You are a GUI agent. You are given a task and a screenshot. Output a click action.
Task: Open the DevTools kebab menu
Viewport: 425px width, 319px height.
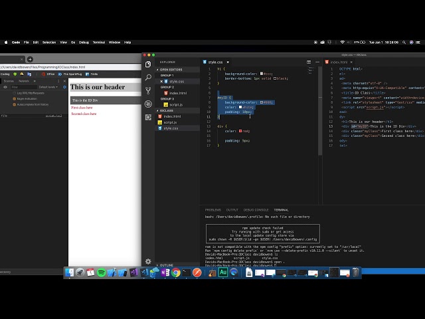(58, 81)
